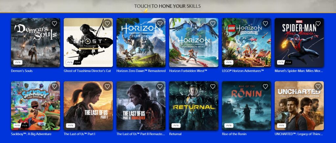Wishlist LEGO Horizon Adventures via heart icon
This screenshot has width=336, height=143.
(x=265, y=24)
